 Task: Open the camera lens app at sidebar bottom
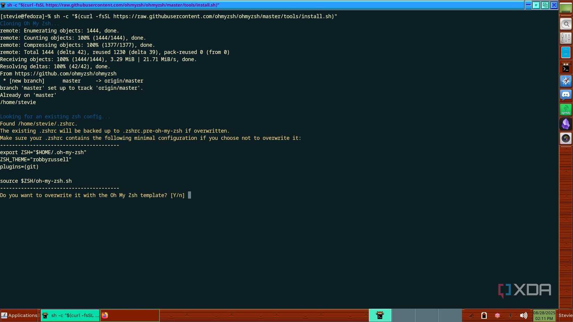point(566,138)
